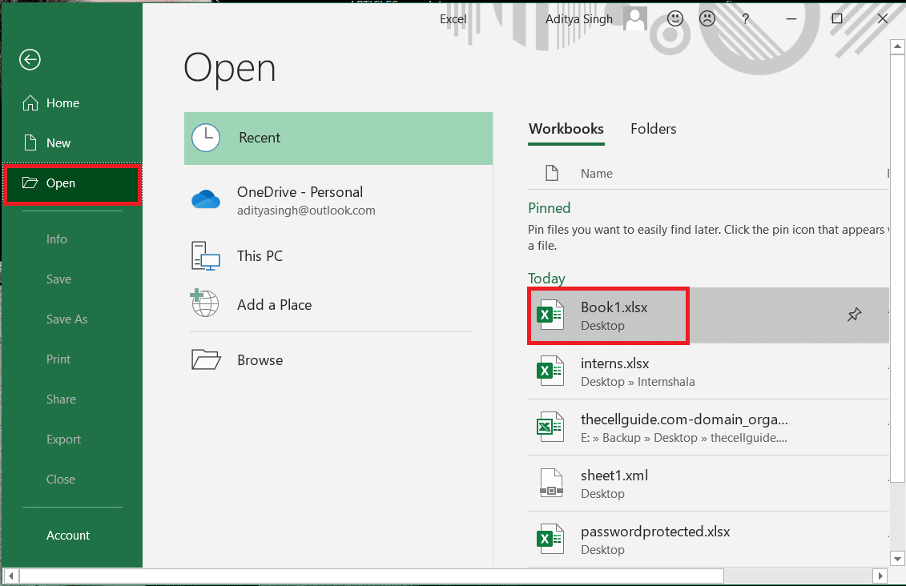
Task: Click Save As in the sidebar
Action: [66, 319]
